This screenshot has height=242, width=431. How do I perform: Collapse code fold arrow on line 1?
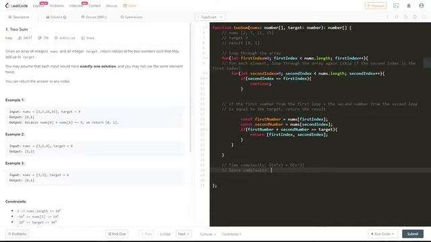pyautogui.click(x=207, y=28)
